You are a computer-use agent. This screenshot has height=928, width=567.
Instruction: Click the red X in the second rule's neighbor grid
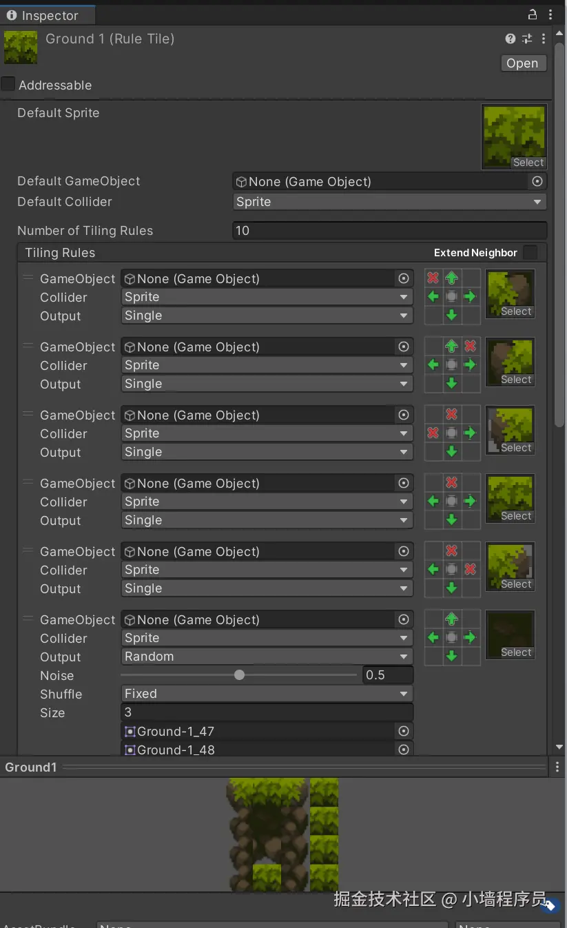[470, 347]
